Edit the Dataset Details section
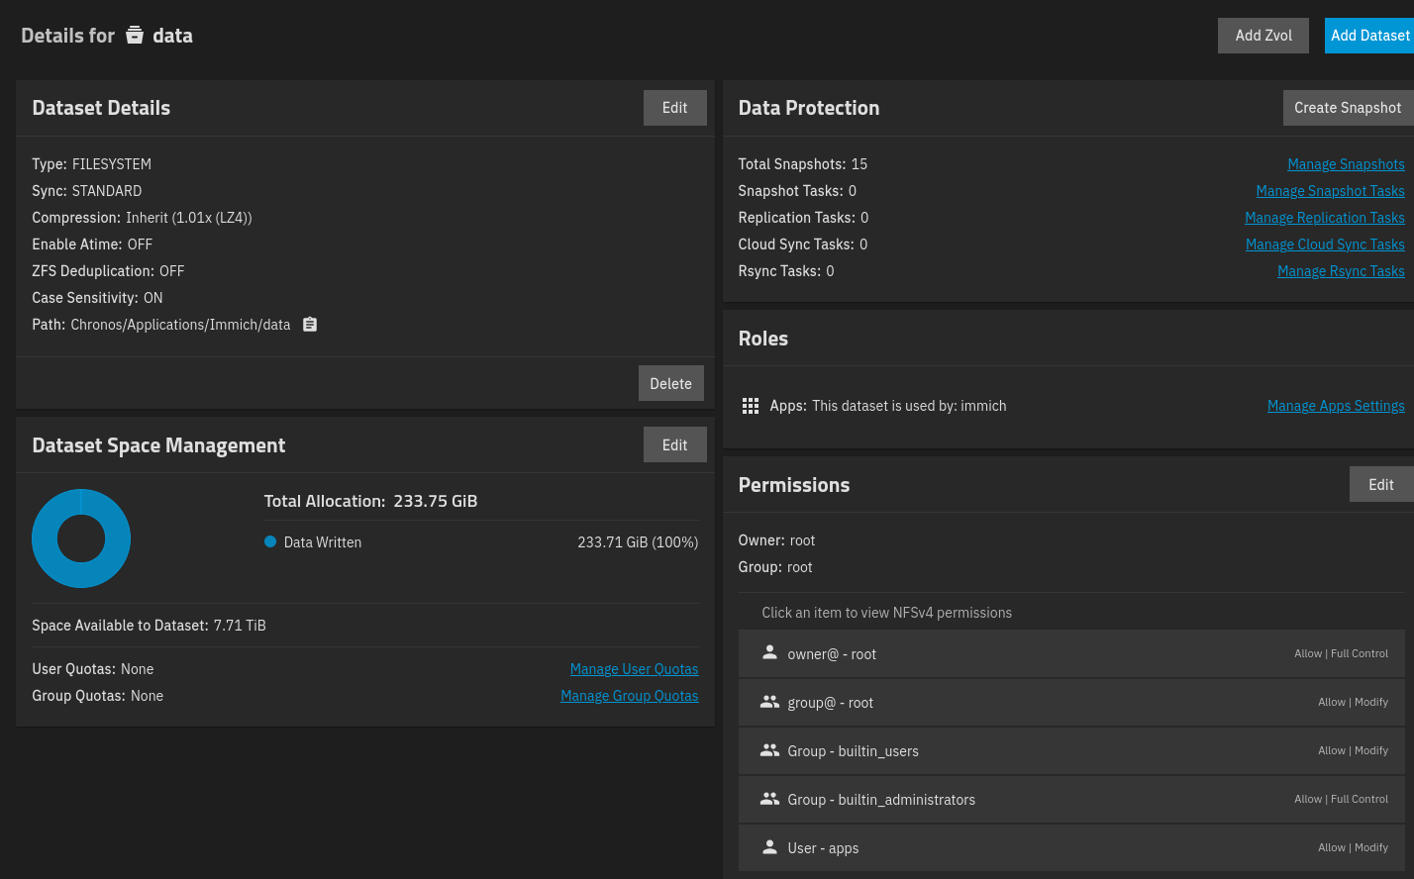Viewport: 1414px width, 879px height. (674, 108)
